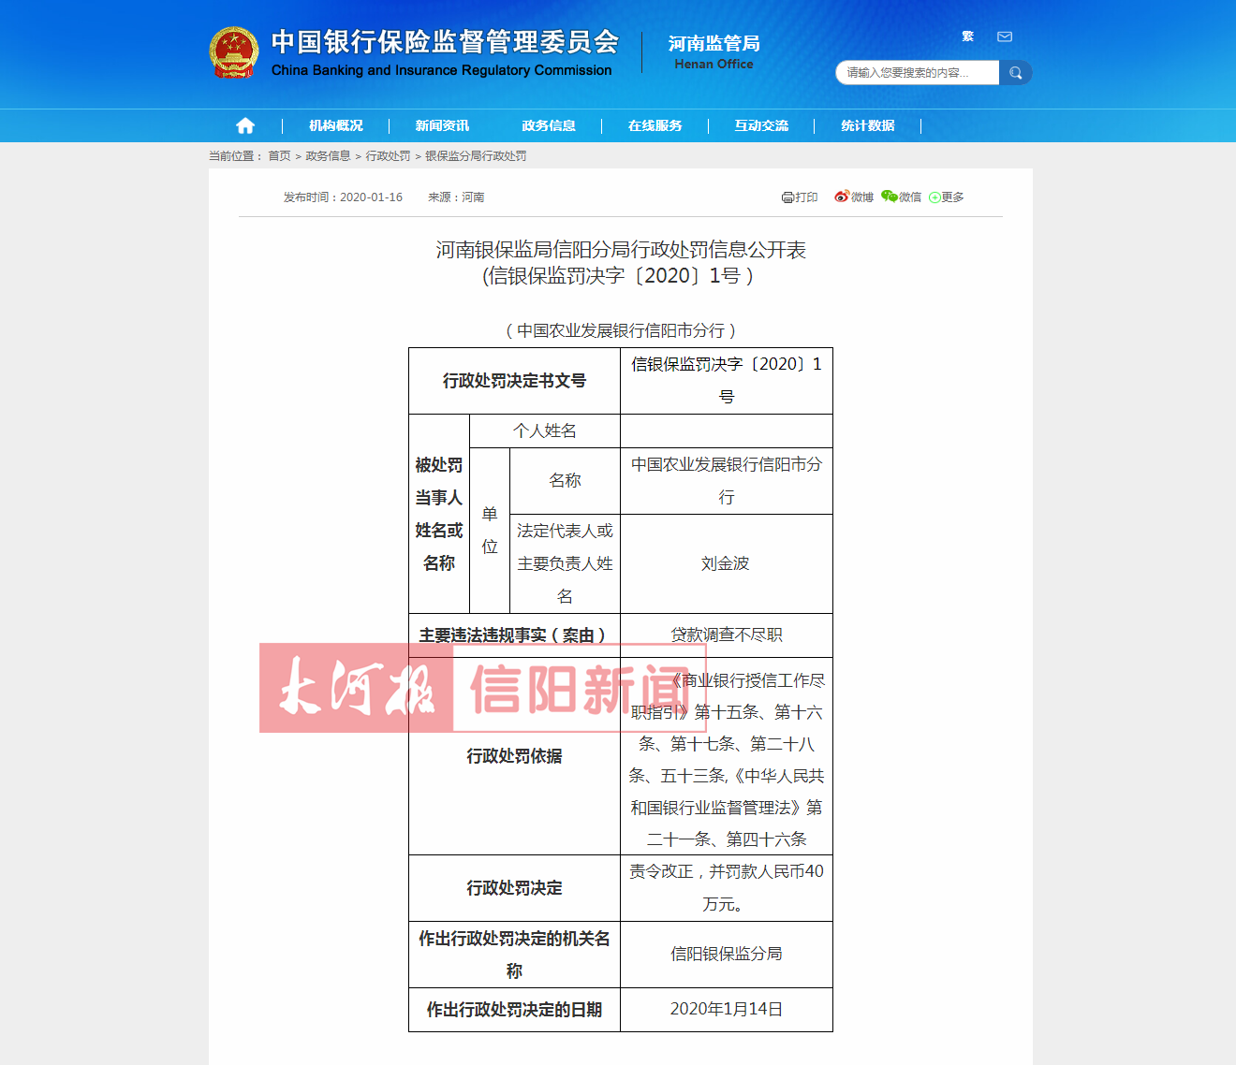Click the 被处罚当事人姓名或名称 cell
1236x1065 pixels.
coord(439,514)
